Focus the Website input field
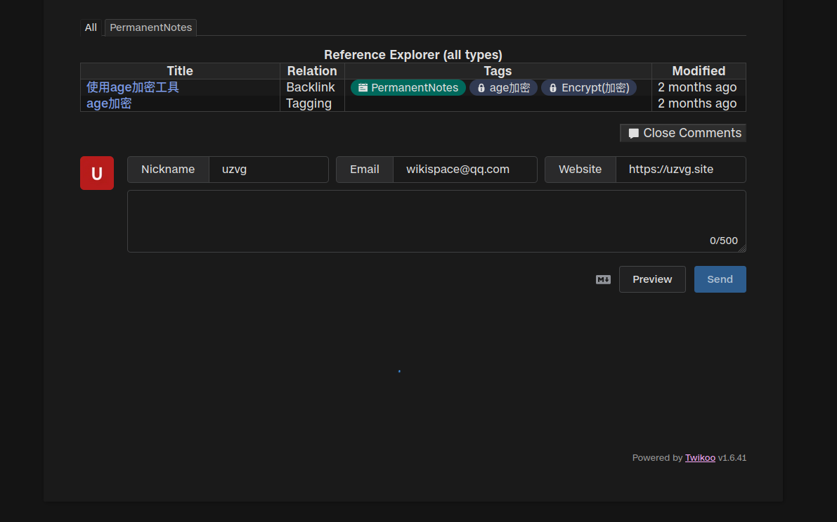837x522 pixels. tap(680, 170)
